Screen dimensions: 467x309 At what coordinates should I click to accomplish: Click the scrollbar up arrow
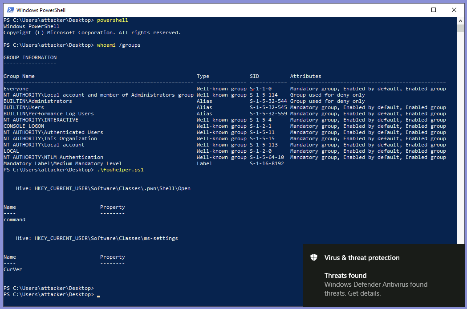(460, 21)
